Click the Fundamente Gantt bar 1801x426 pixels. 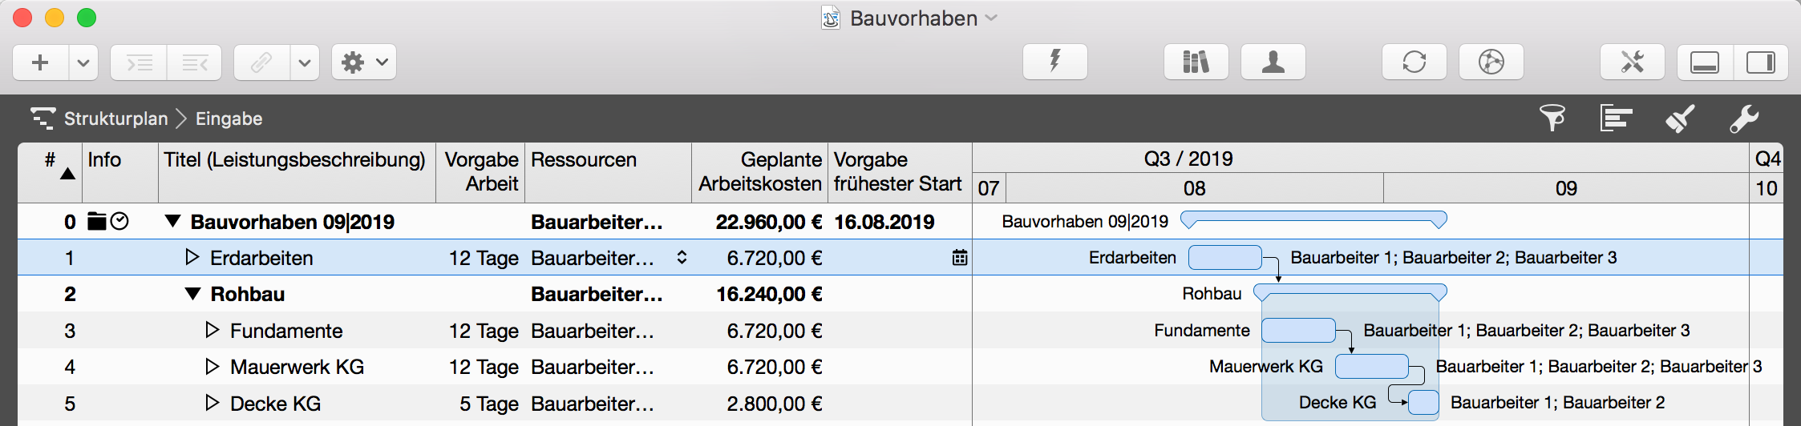pos(1298,330)
